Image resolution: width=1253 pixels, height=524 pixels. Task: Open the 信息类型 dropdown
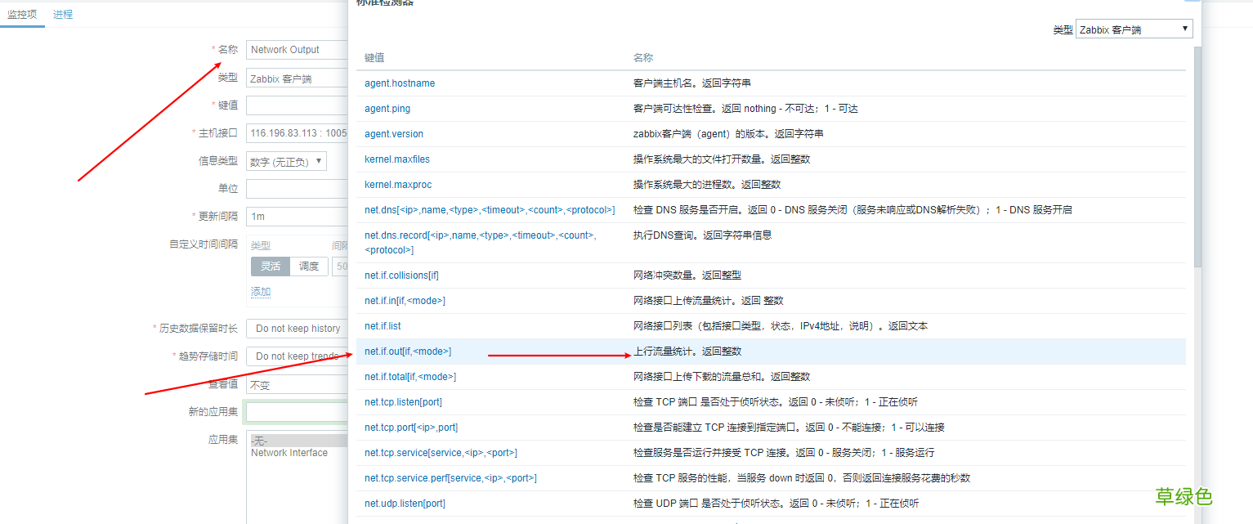[x=287, y=161]
